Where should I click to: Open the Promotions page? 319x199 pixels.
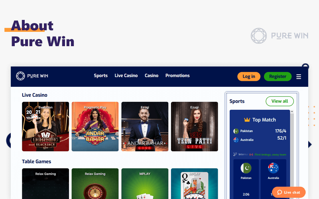(177, 76)
